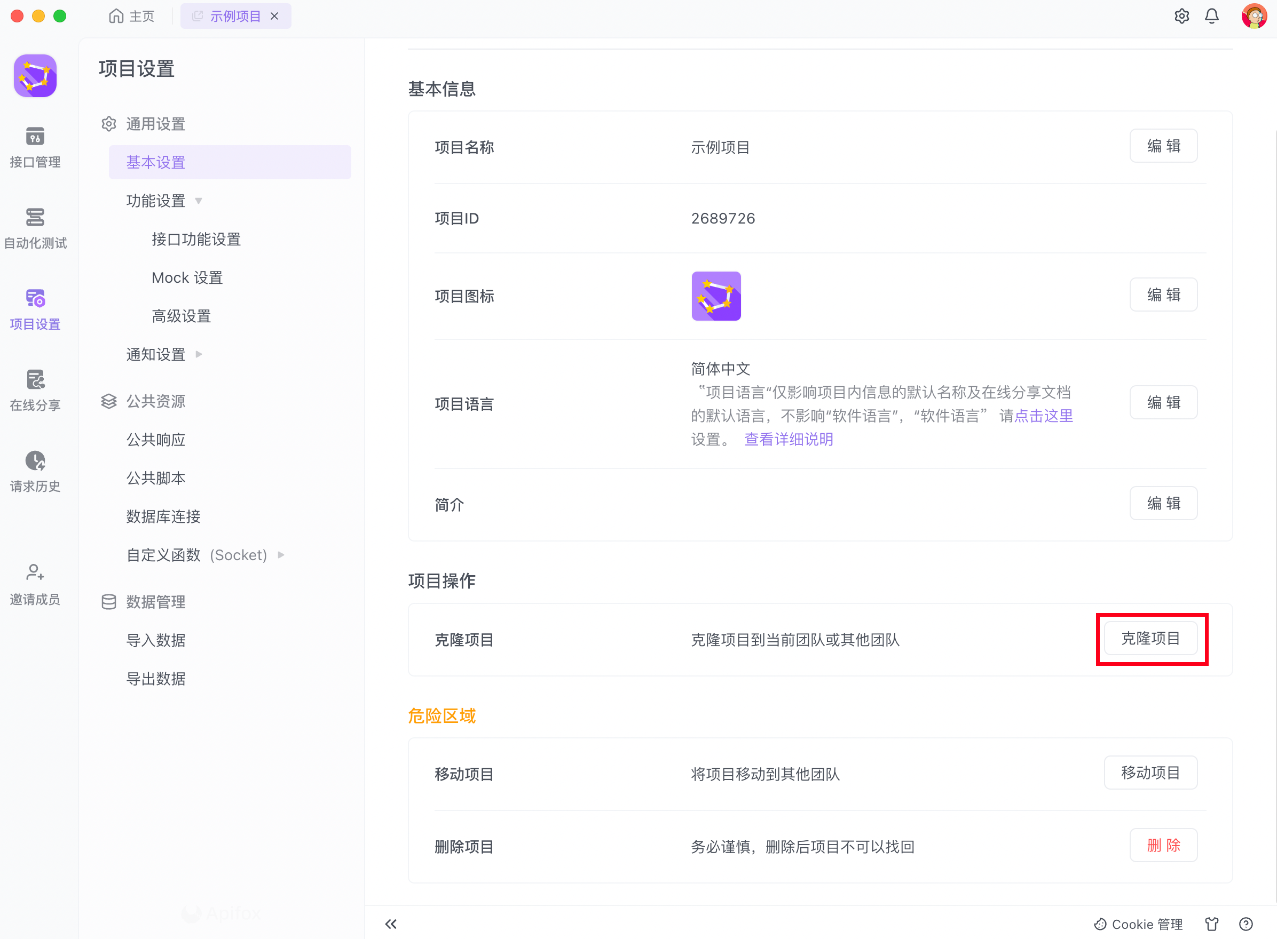Open the 请求历史 sidebar icon
The image size is (1277, 939).
click(35, 471)
